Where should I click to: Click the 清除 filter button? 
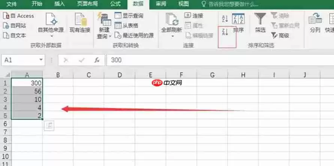coord(280,15)
